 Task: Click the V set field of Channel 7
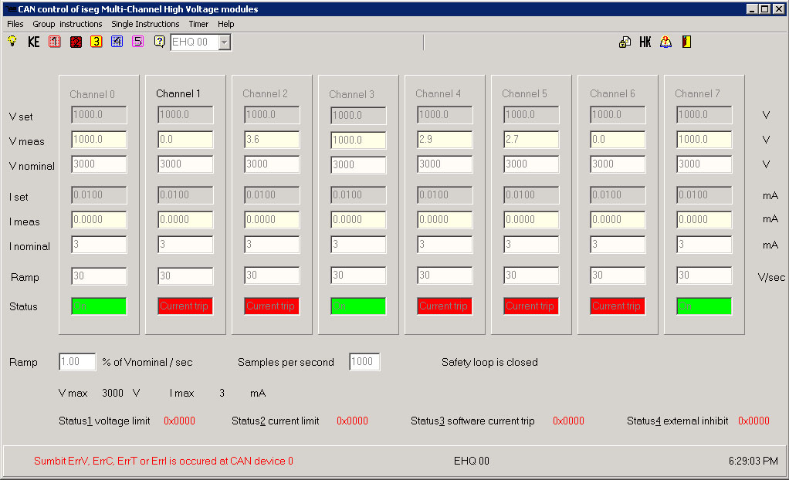click(704, 115)
